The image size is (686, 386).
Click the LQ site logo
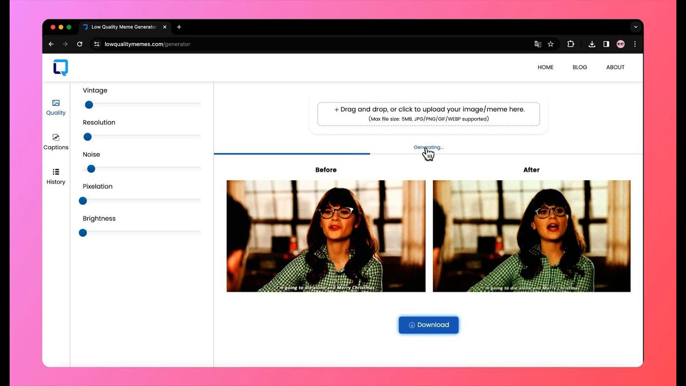point(61,68)
